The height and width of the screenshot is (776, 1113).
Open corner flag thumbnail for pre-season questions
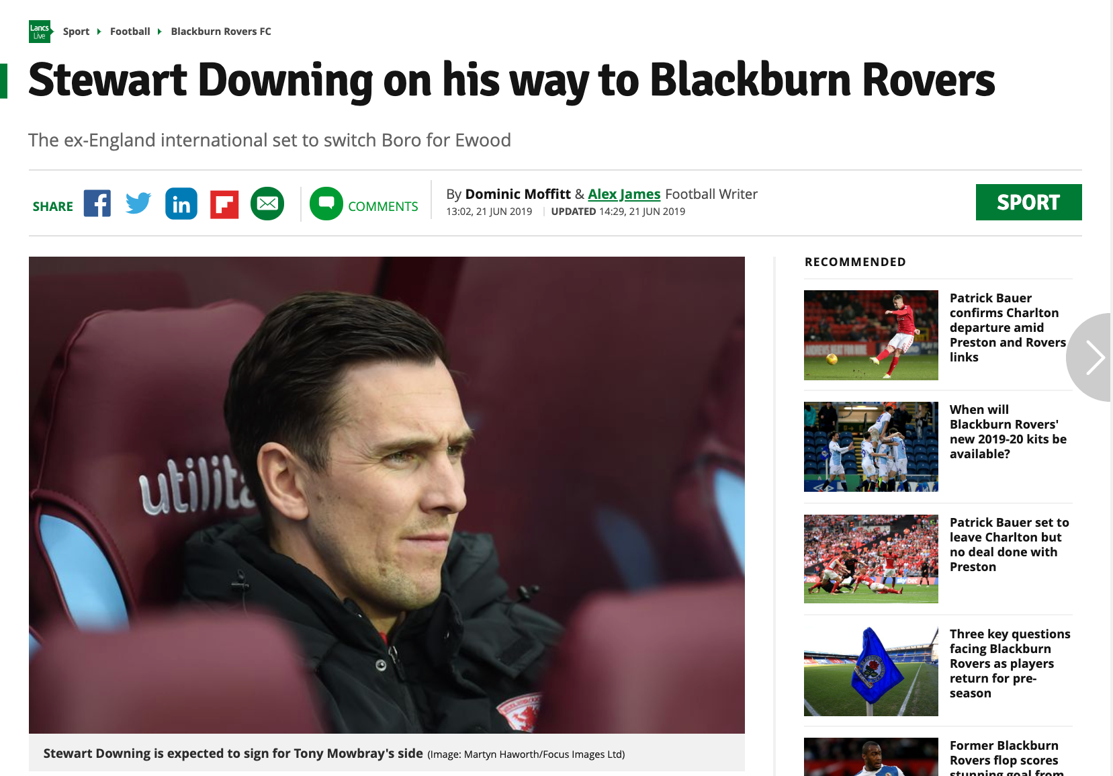pos(871,671)
